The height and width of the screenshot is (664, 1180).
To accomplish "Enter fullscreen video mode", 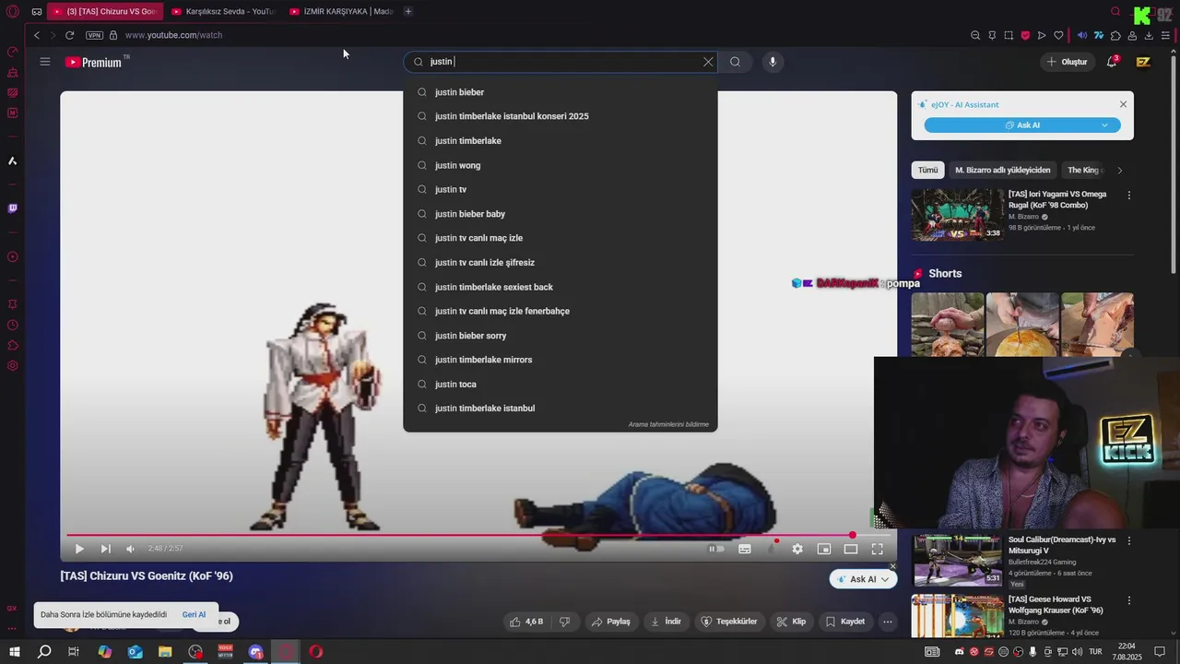I will point(878,549).
